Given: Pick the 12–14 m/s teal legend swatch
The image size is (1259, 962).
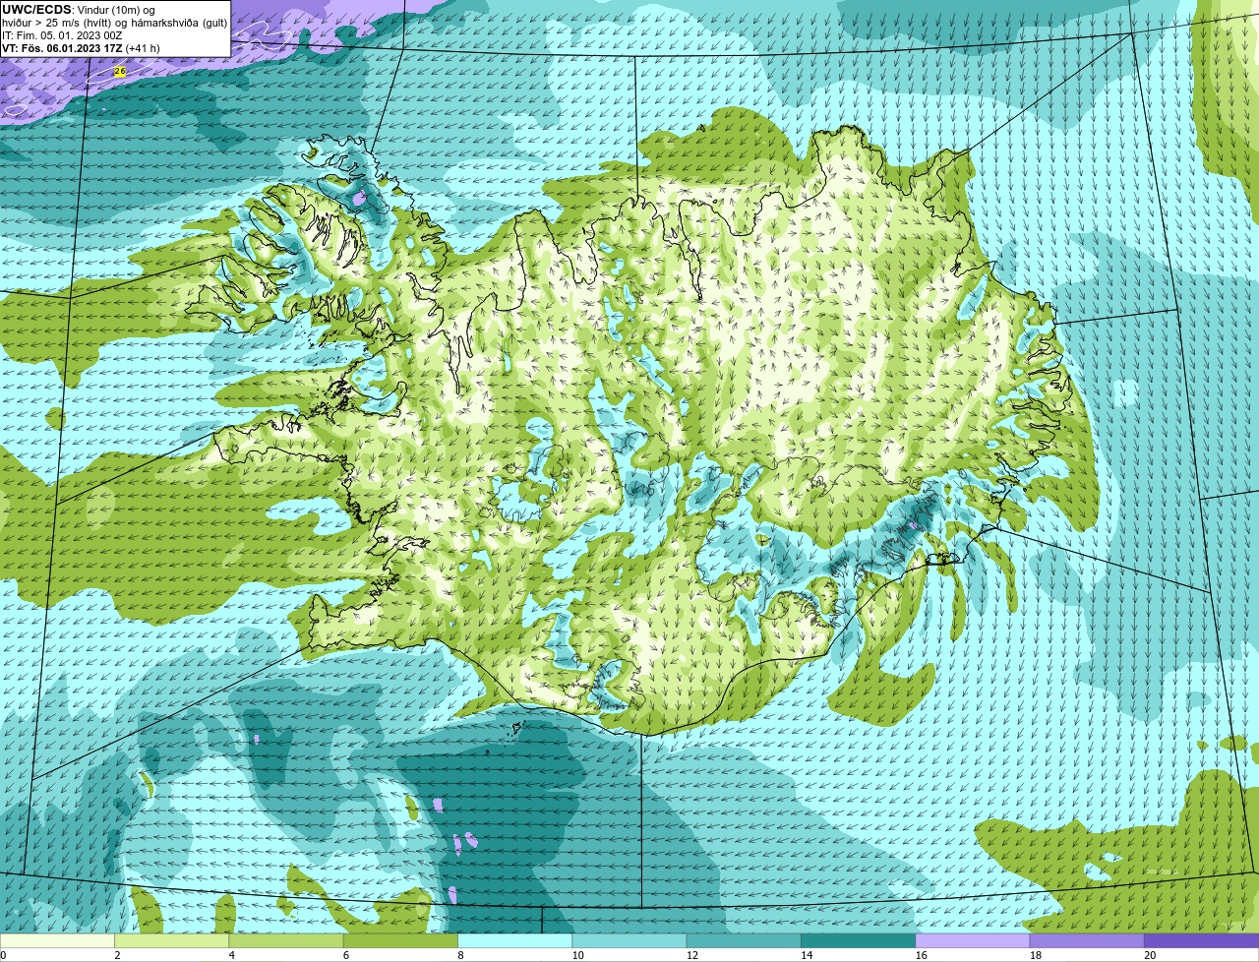Looking at the screenshot, I should [744, 940].
